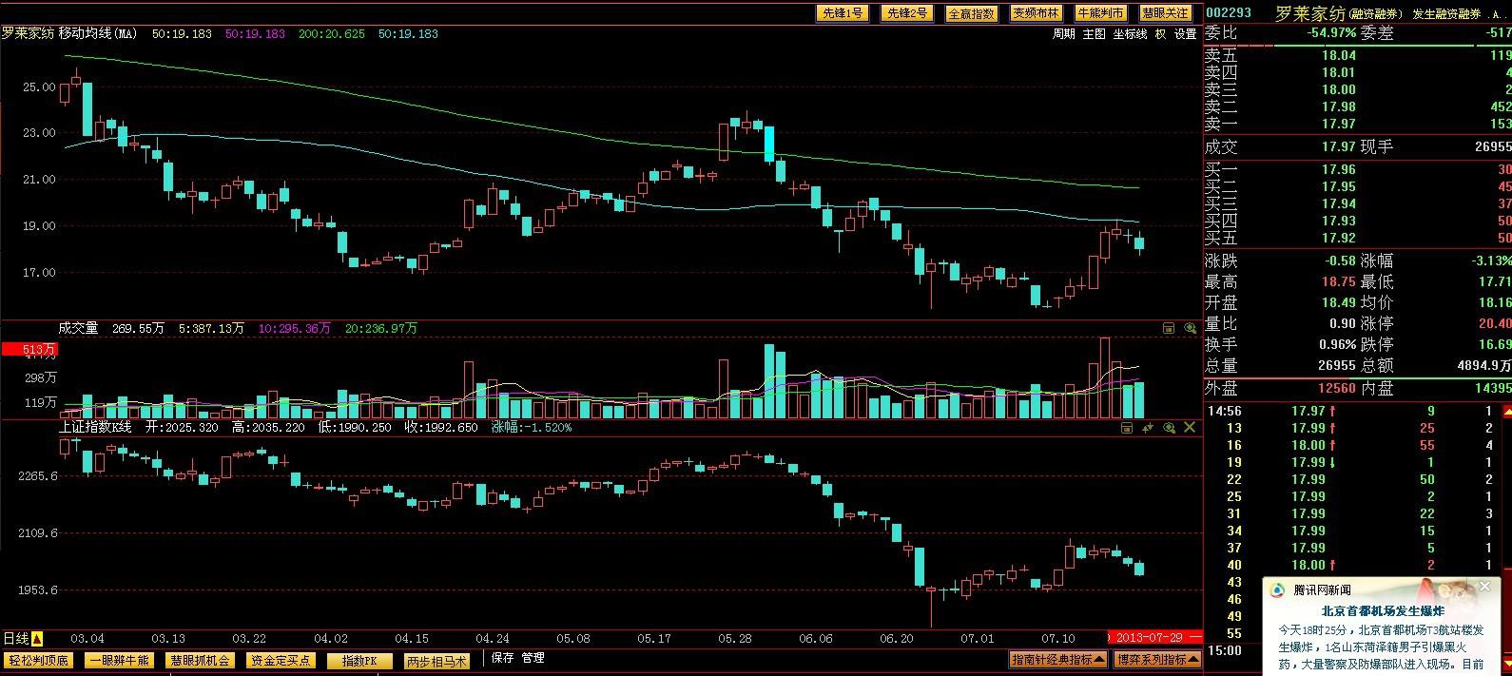The height and width of the screenshot is (676, 1512).
Task: Click 上证指数K线 panel title
Action: click(x=95, y=428)
